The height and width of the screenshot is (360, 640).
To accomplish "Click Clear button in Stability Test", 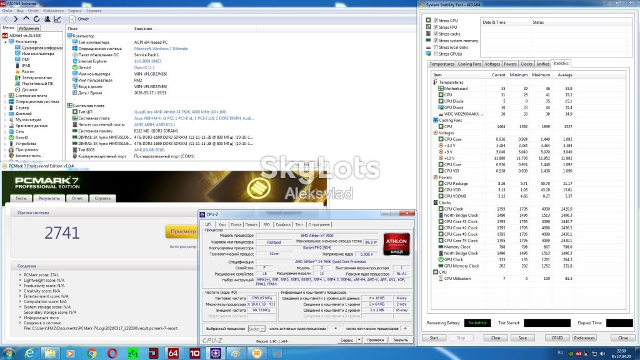I will (496, 338).
